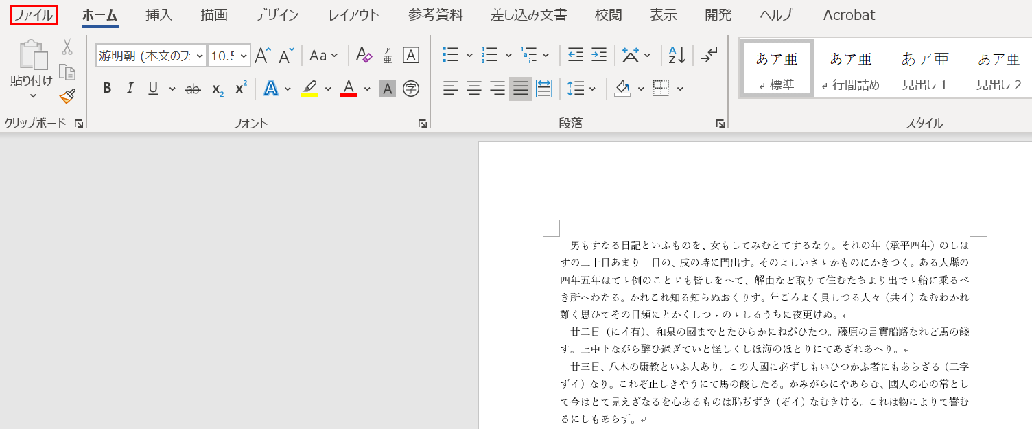Click the phonetic guide (ルビ) icon

388,56
